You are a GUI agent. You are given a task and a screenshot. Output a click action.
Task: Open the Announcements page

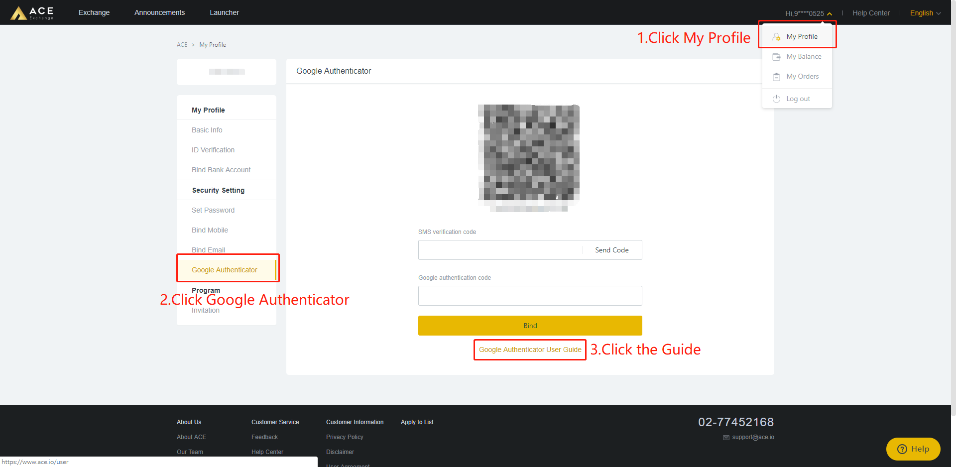coord(159,12)
